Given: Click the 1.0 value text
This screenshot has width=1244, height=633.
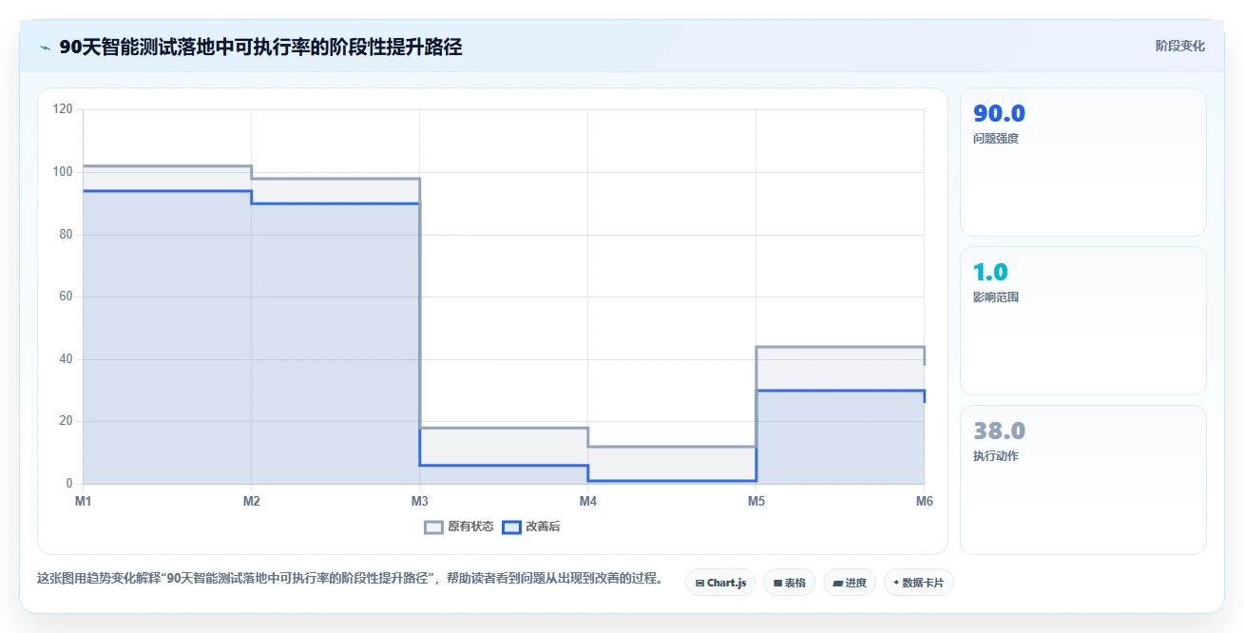Looking at the screenshot, I should (990, 273).
